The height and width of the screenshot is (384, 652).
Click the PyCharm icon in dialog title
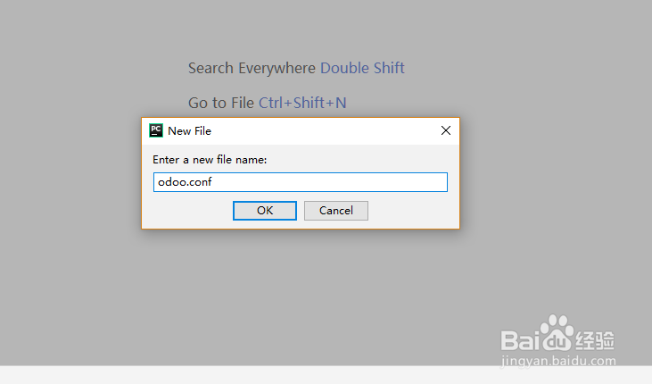tap(156, 130)
